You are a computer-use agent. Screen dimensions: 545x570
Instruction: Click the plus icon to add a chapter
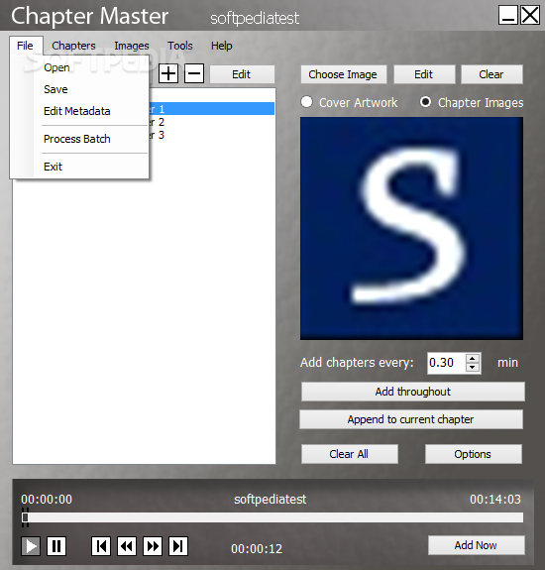coord(168,73)
